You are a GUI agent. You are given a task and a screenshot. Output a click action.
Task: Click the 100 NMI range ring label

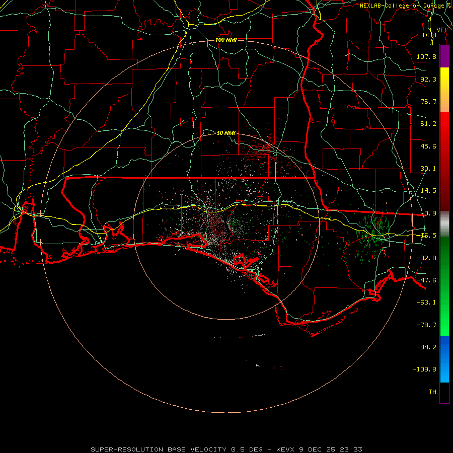226,40
